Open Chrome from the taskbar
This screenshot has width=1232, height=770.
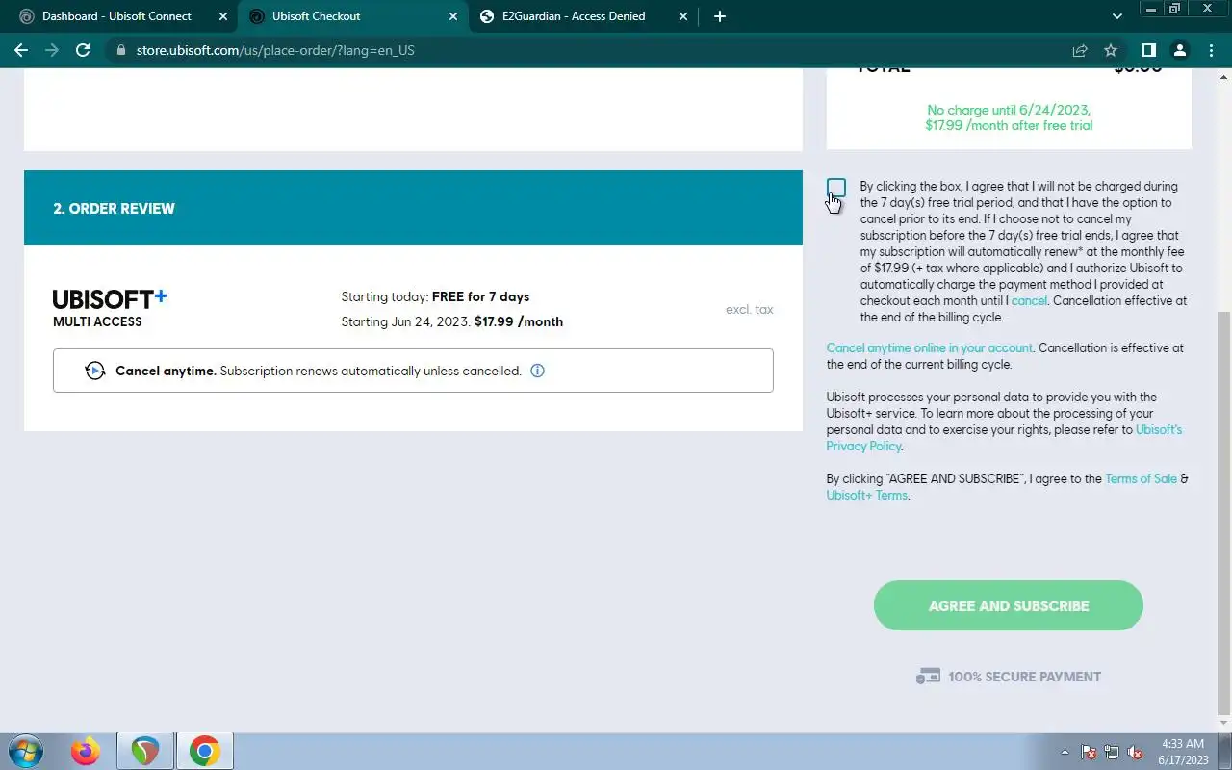[204, 751]
